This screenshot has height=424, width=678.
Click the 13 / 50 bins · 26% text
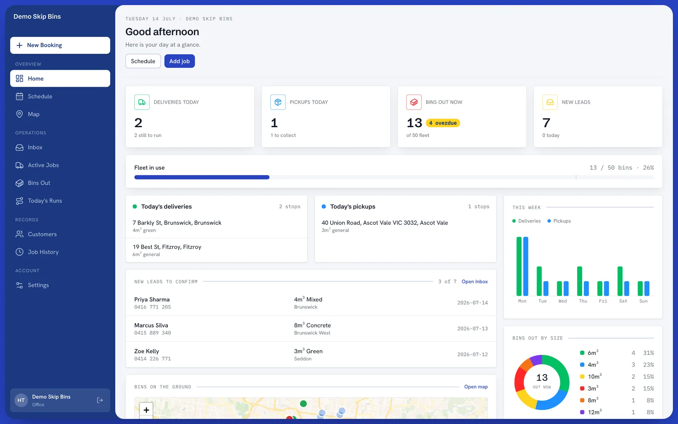click(x=622, y=167)
